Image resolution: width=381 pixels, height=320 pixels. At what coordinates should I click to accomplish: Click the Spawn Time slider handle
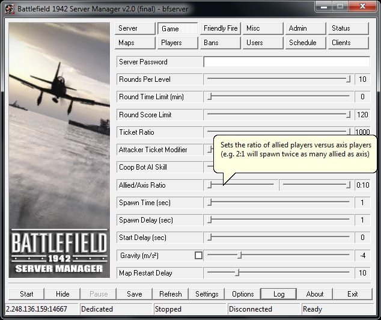pos(210,202)
